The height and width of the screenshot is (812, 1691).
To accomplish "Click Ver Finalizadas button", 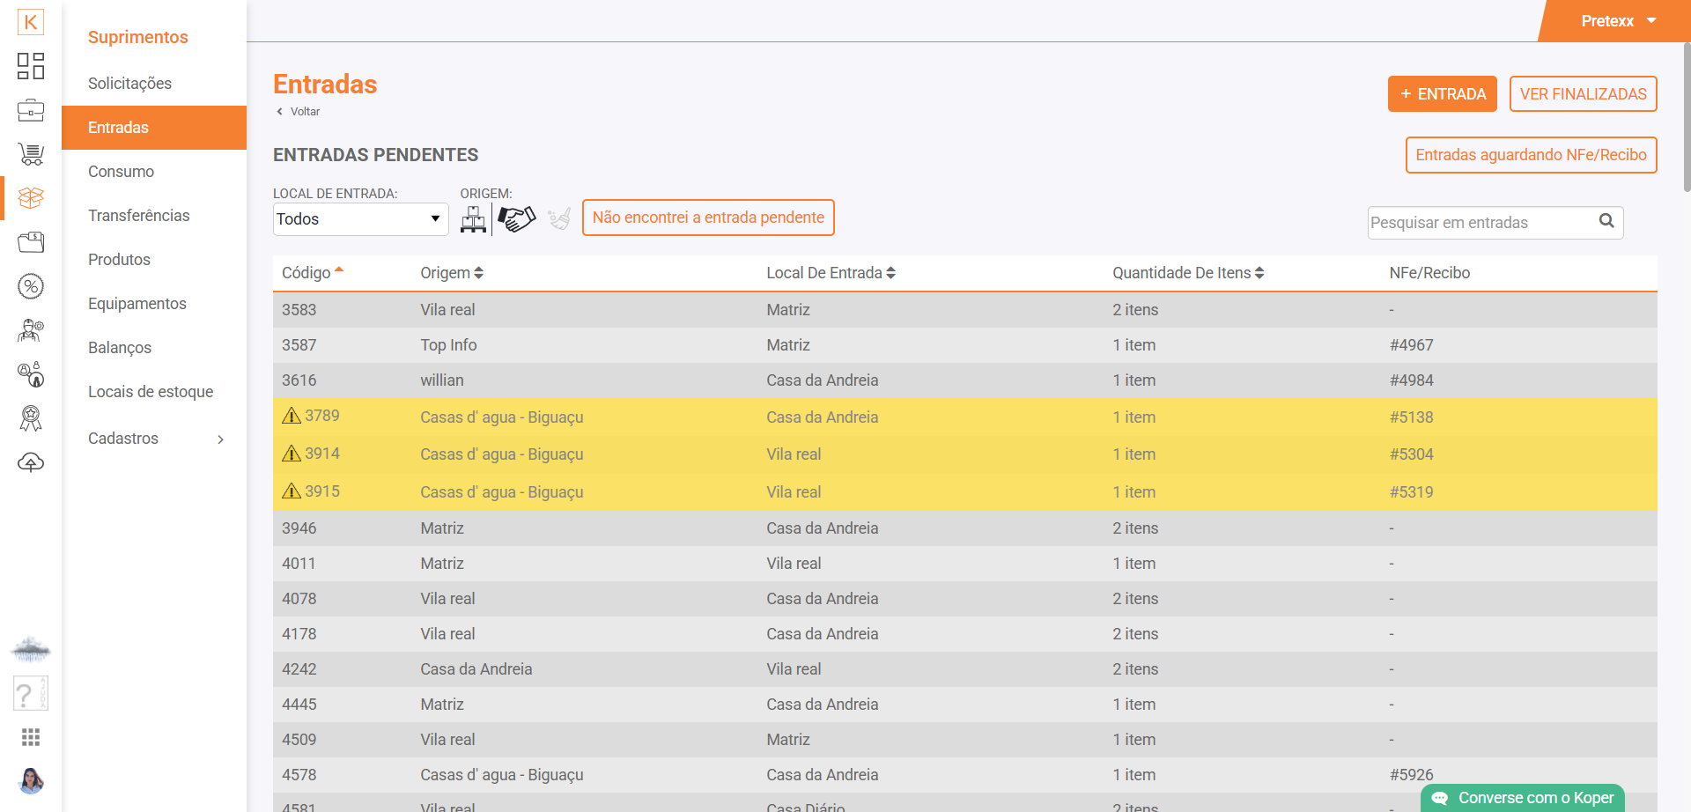I will point(1583,94).
